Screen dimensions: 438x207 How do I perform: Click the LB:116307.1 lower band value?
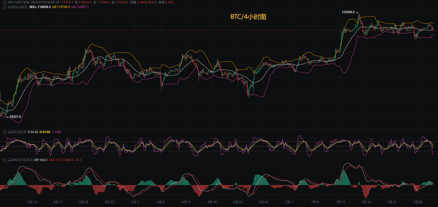tap(80, 7)
